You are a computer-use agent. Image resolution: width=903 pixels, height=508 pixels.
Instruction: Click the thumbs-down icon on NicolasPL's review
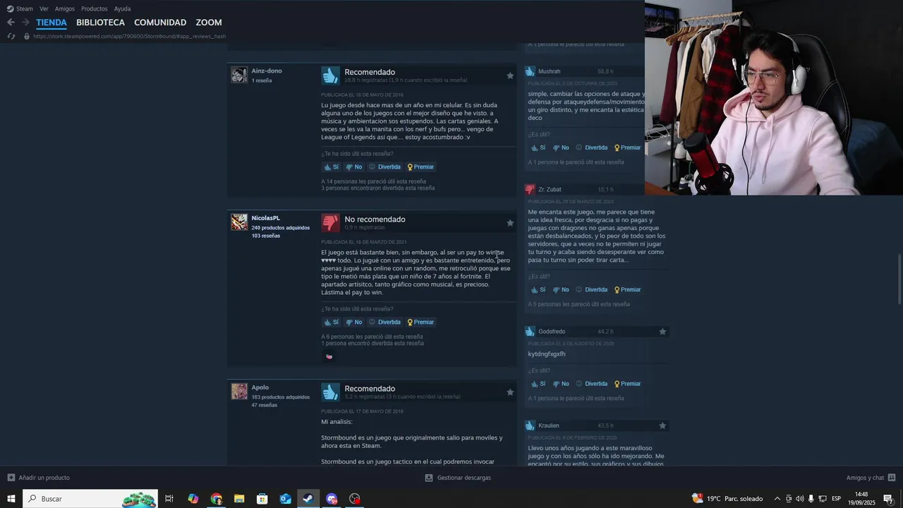[330, 222]
